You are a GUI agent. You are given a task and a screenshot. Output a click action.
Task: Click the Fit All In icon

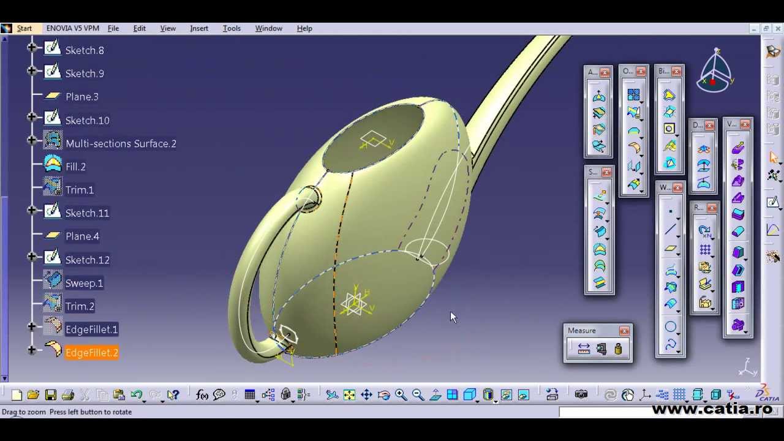(349, 395)
